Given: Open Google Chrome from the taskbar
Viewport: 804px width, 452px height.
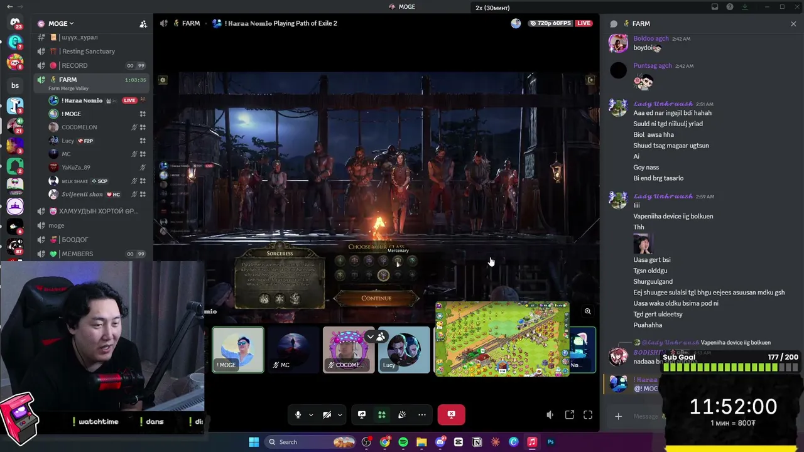Looking at the screenshot, I should (385, 442).
